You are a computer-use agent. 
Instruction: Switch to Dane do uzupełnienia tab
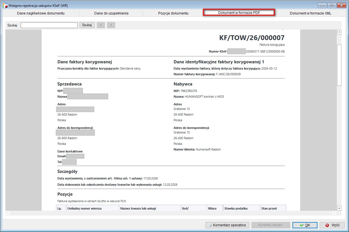click(x=111, y=13)
